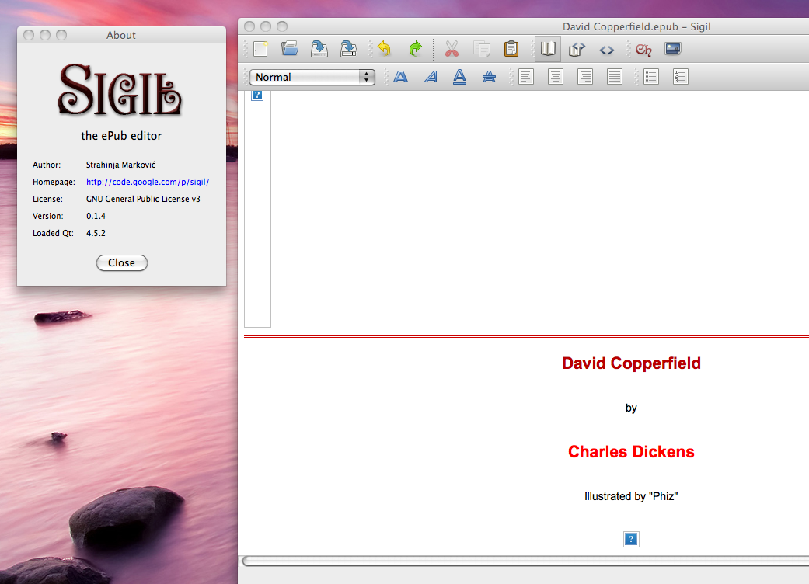Click the GNU General Public License v3 text
Screen dimensions: 809x584
(143, 199)
